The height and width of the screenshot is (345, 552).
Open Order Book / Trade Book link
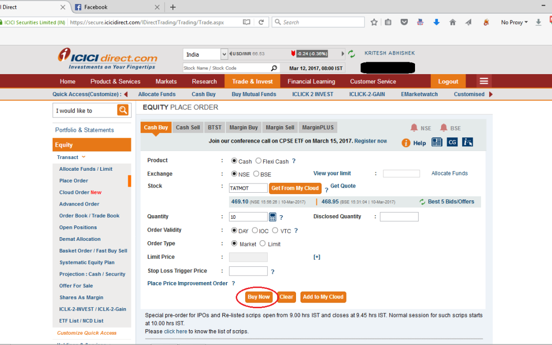coord(89,216)
